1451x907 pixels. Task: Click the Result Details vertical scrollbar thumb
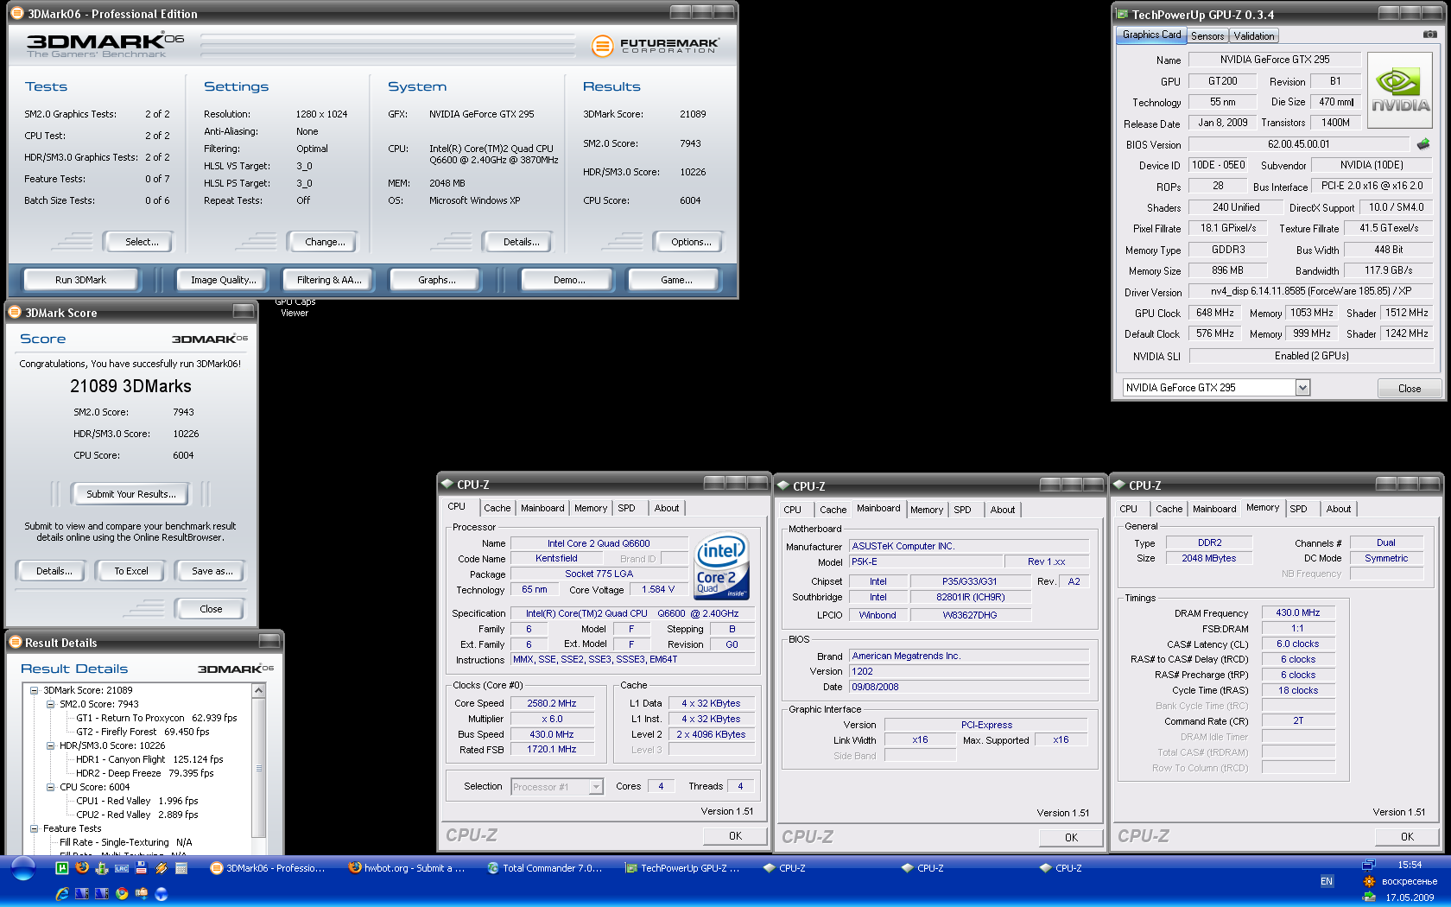click(258, 767)
